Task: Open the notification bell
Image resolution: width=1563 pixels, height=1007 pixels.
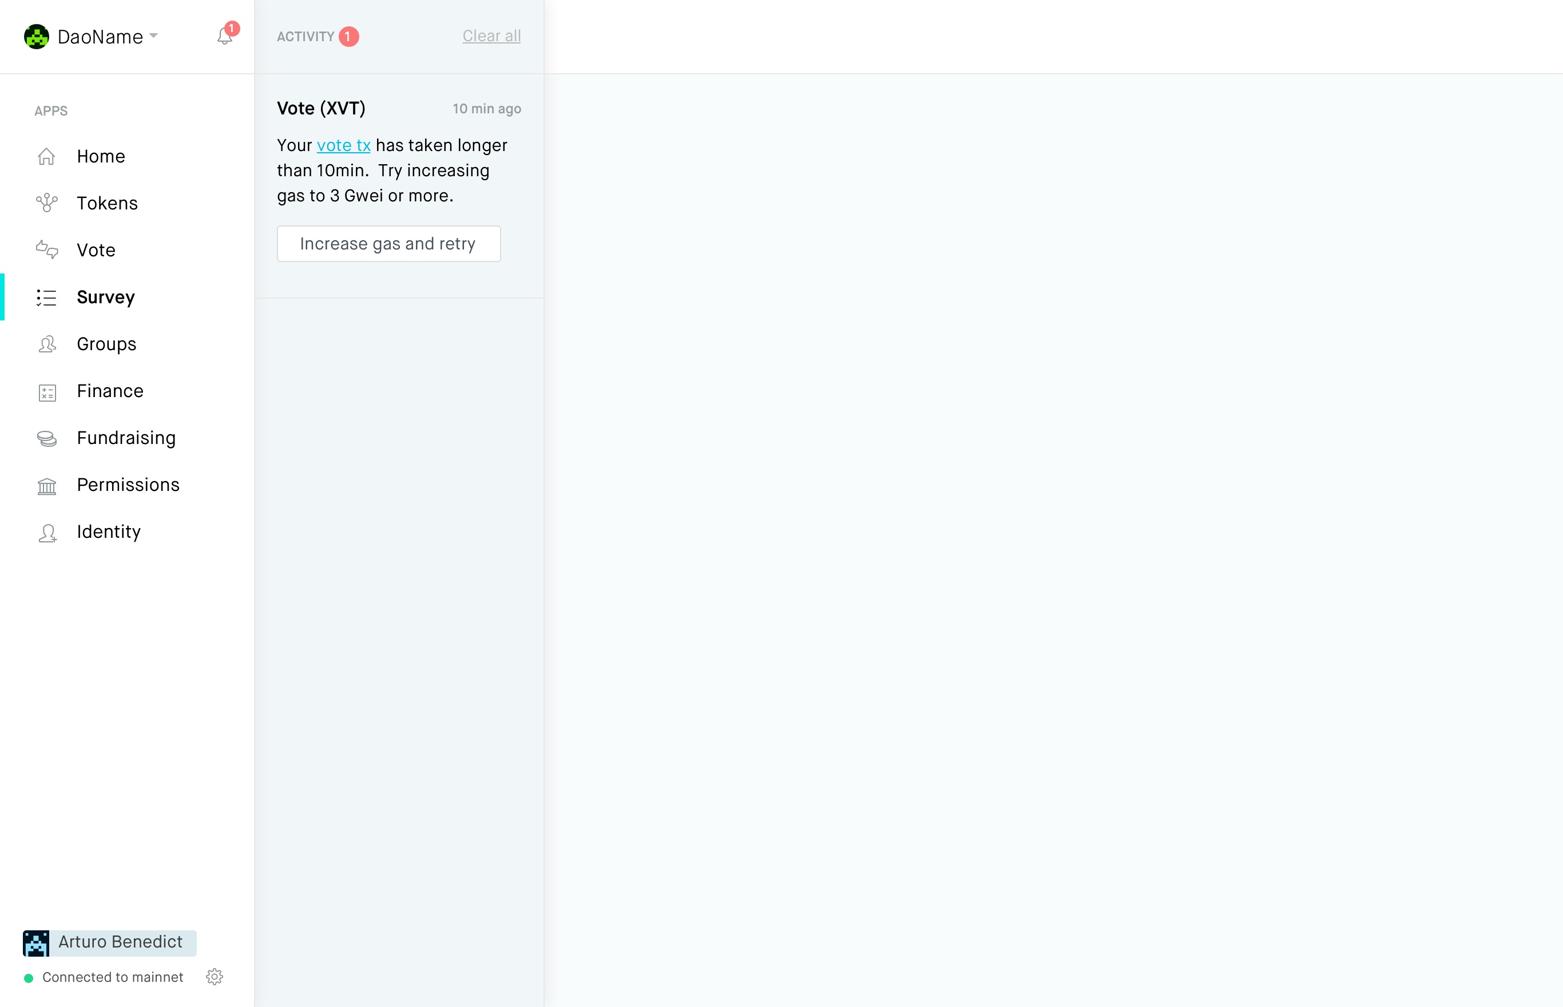Action: pos(225,36)
